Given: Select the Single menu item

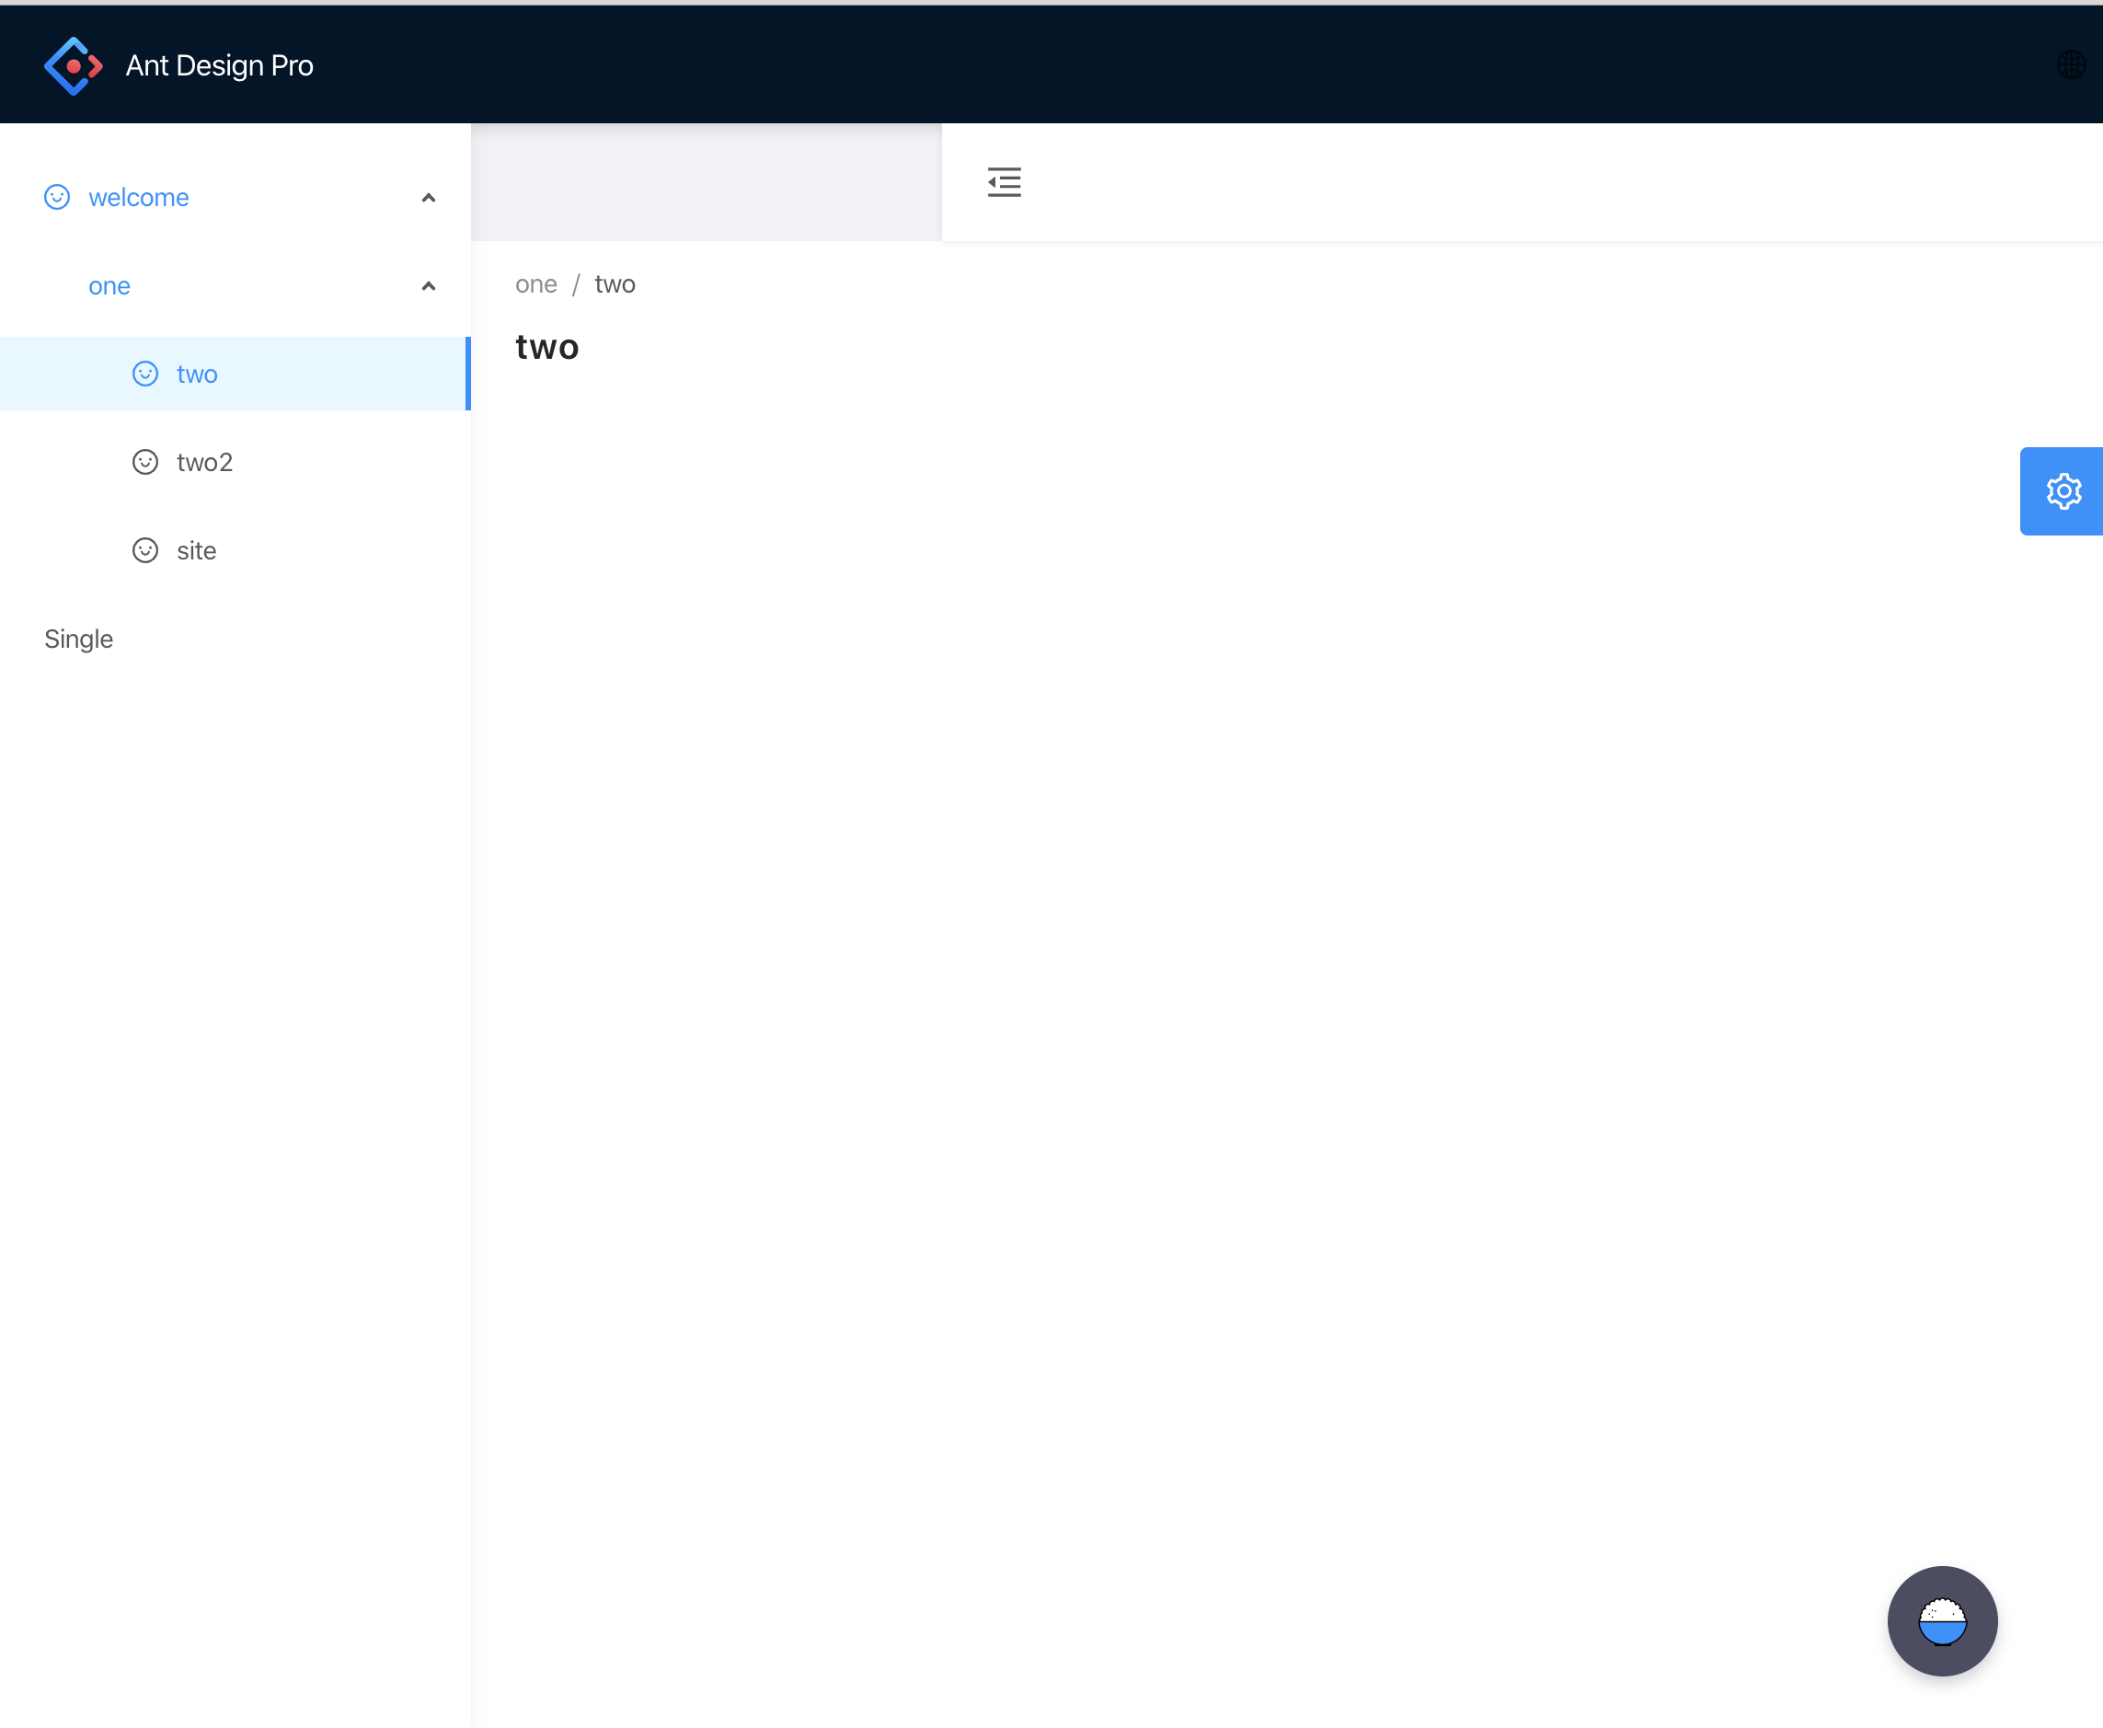Looking at the screenshot, I should click(x=78, y=639).
